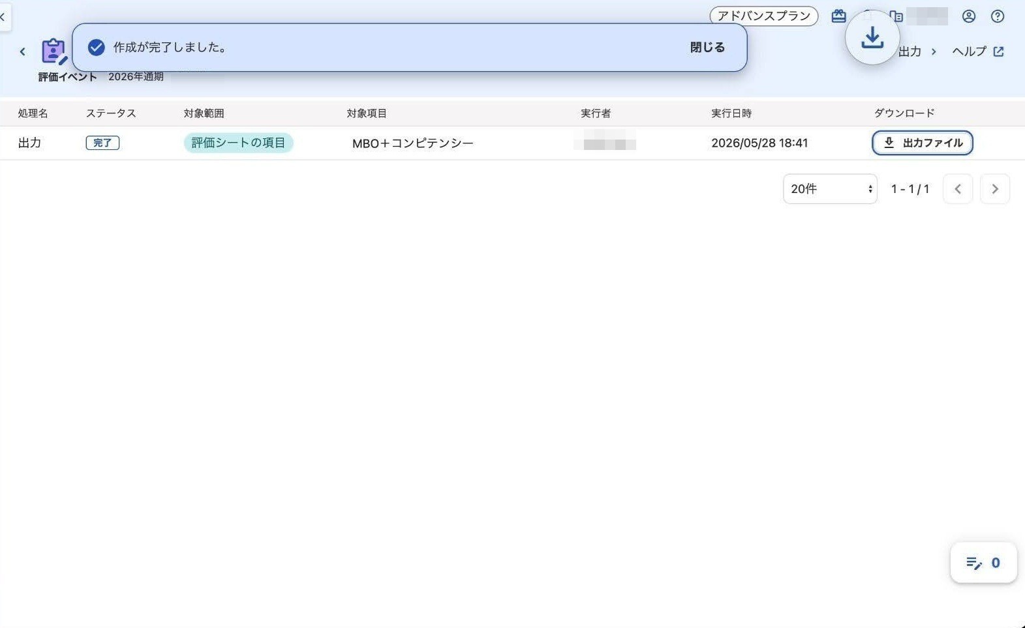
Task: Click the 実行日時 column header
Action: (731, 113)
